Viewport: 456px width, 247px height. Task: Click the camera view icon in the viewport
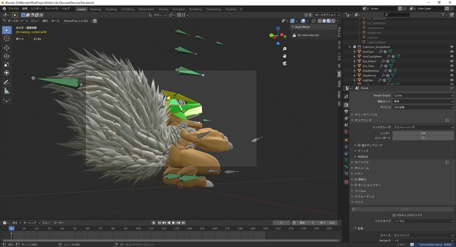coord(284,63)
